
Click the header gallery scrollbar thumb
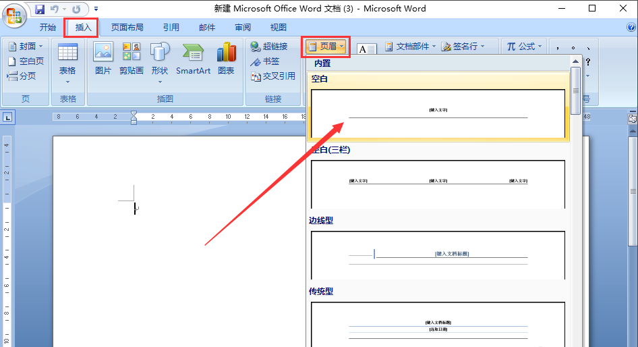pos(575,91)
